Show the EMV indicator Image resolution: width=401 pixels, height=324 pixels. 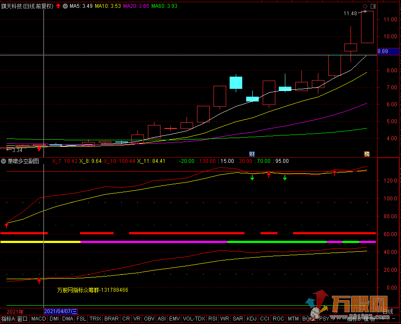[x=174, y=319]
